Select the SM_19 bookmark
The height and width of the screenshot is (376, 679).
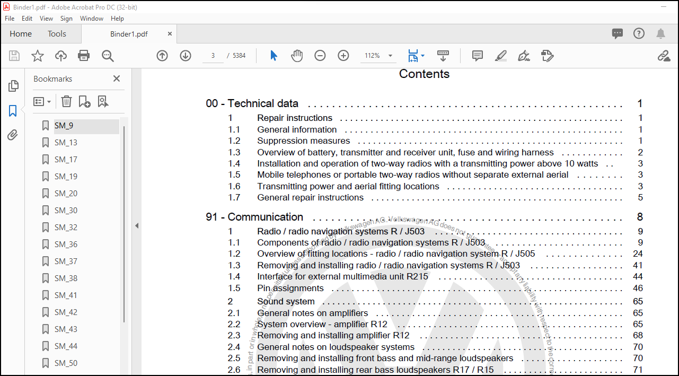tap(66, 177)
